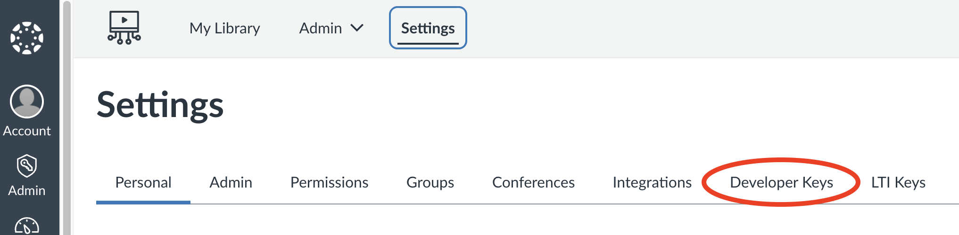The width and height of the screenshot is (959, 235).
Task: Go to My Library
Action: [x=225, y=28]
